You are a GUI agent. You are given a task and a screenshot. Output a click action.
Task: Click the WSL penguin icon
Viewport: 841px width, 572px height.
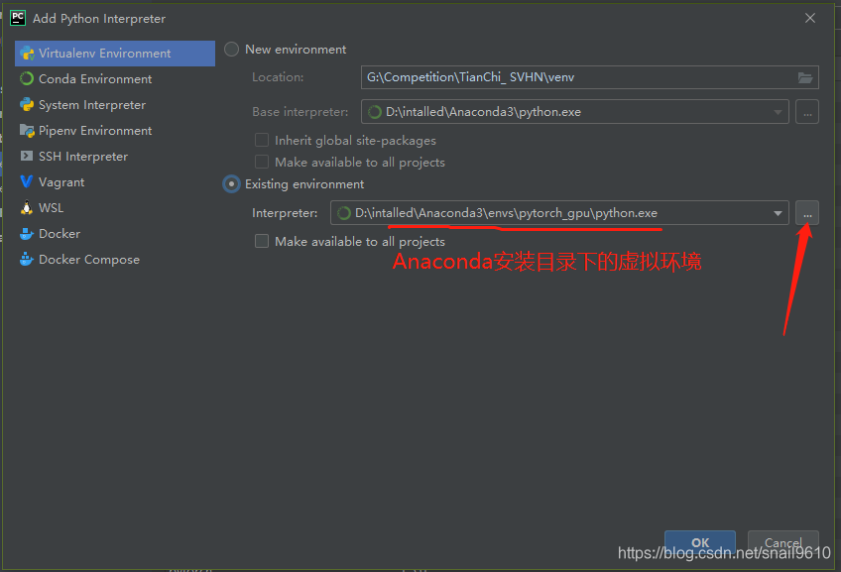(27, 207)
